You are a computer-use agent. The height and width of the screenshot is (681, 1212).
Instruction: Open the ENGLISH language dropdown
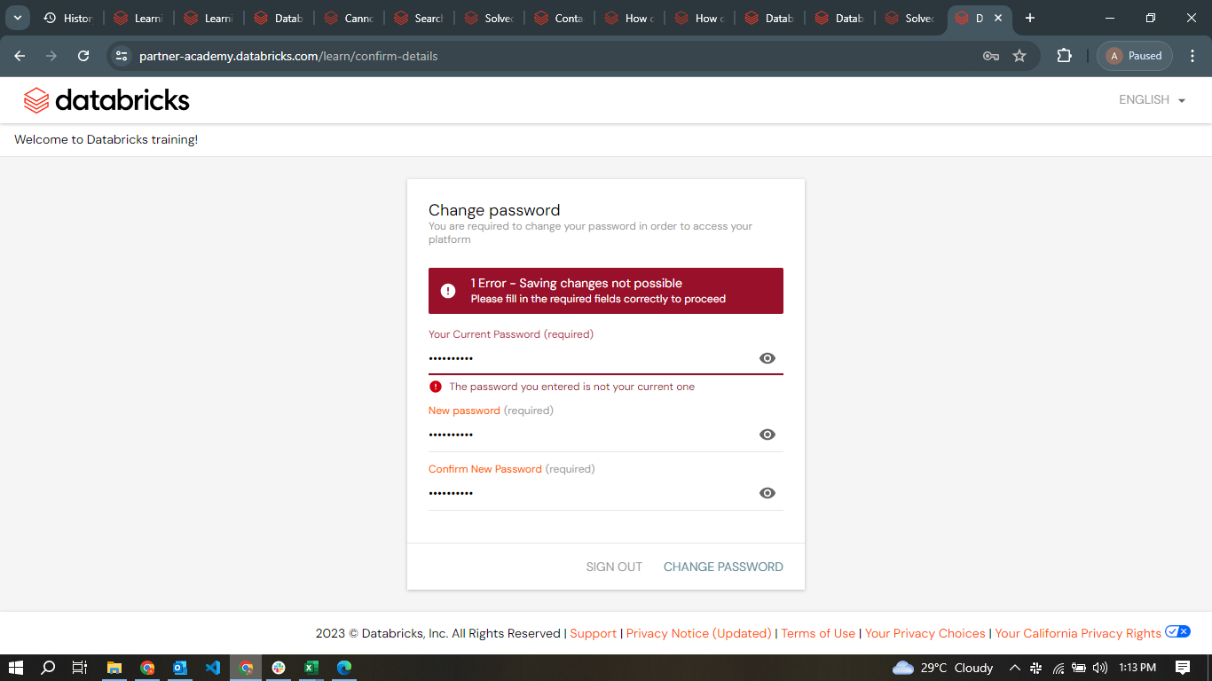1151,99
